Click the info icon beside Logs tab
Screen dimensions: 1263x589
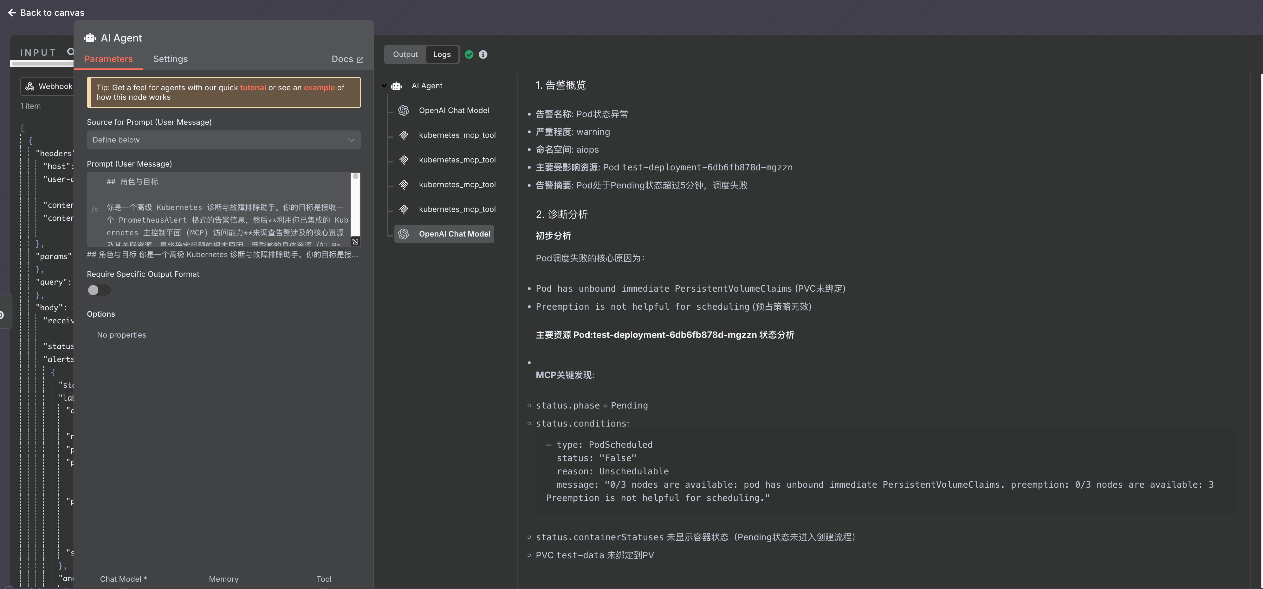(x=483, y=54)
